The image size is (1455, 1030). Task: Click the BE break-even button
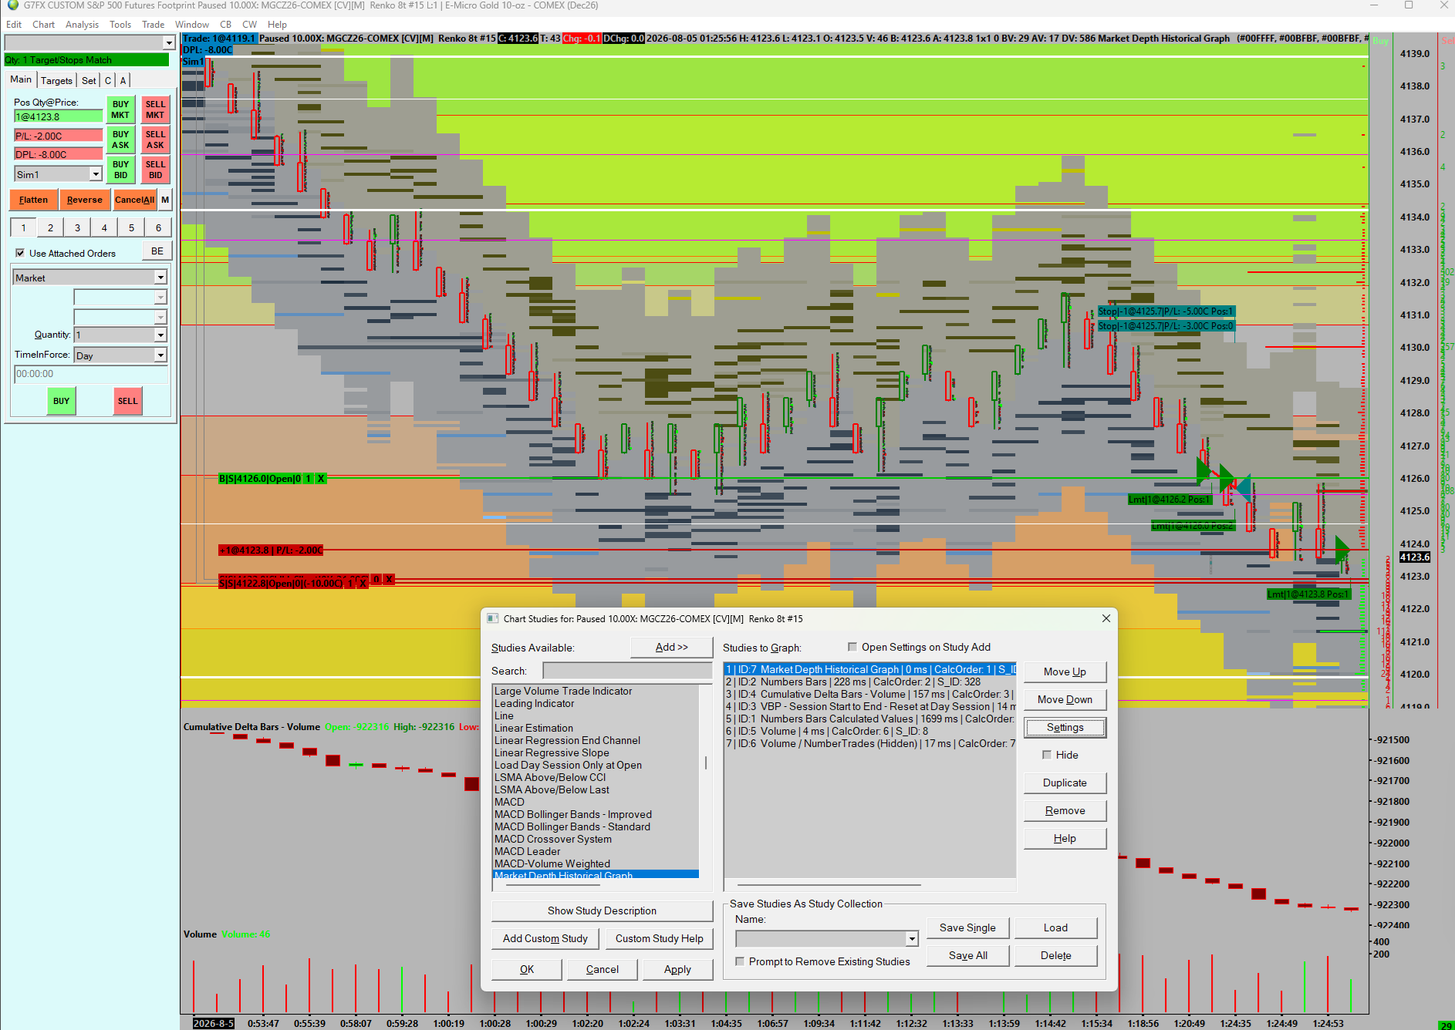(157, 251)
